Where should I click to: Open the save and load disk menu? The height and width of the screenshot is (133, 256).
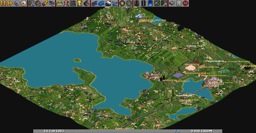point(24,3)
